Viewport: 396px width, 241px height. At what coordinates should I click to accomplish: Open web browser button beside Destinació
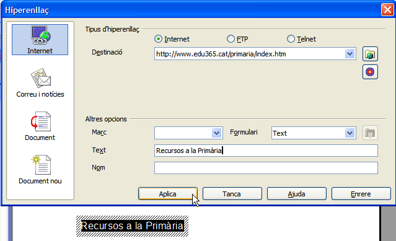tap(370, 54)
